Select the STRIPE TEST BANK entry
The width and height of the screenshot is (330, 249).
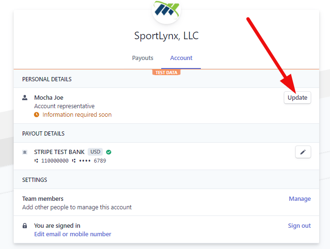(59, 152)
